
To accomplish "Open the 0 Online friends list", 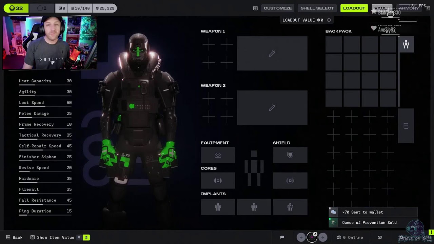I will (350, 238).
